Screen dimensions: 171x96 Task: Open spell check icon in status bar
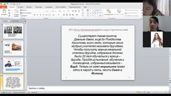(29, 92)
